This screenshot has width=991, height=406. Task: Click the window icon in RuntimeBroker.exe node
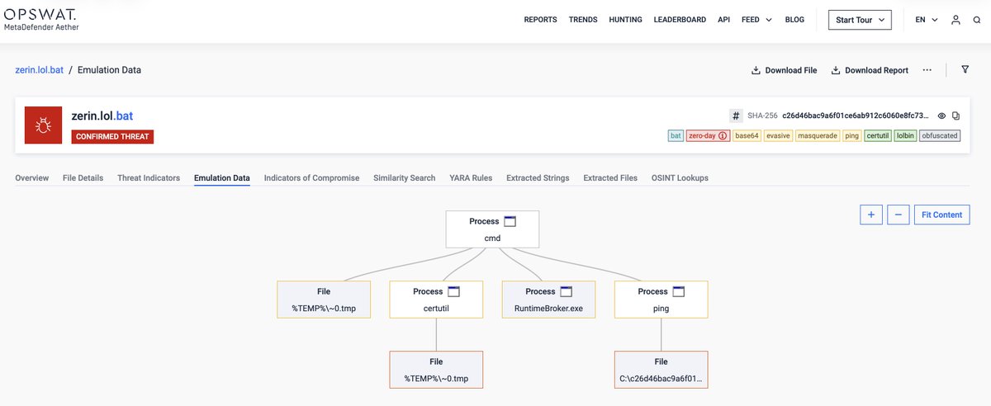point(566,291)
